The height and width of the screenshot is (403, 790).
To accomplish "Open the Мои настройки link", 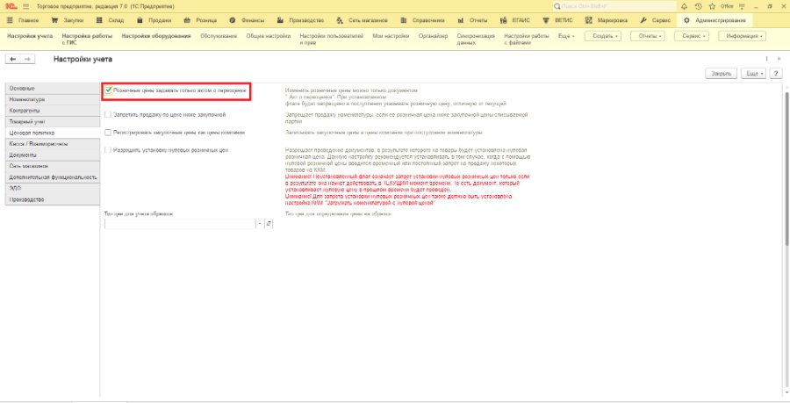I will (391, 36).
